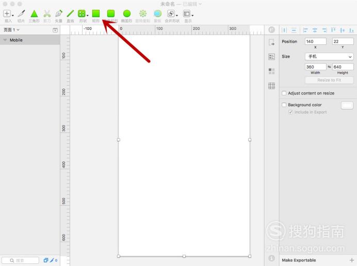Align layers to top edge
The height and width of the screenshot is (266, 357).
tap(333, 30)
